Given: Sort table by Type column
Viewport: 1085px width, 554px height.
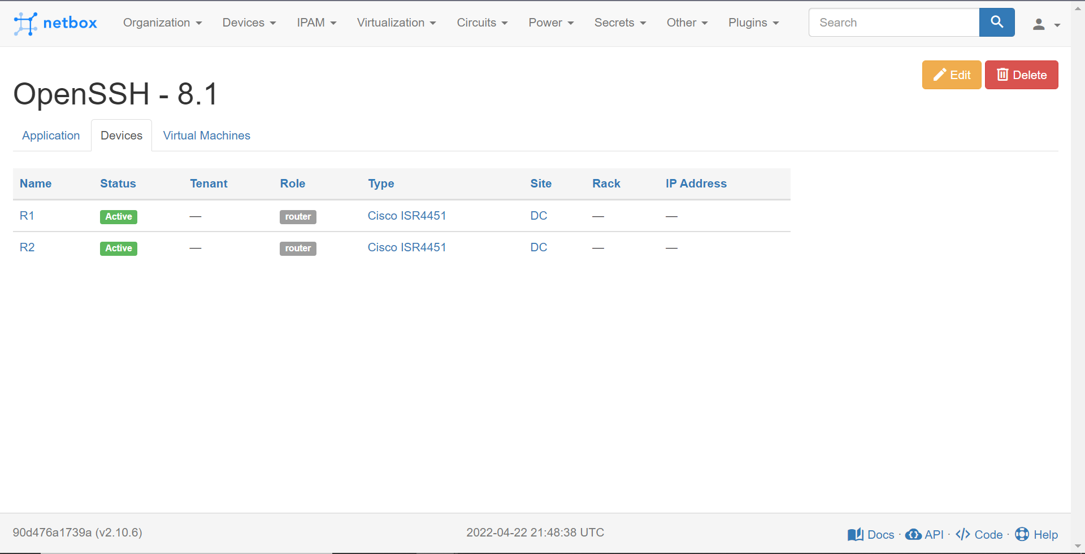Looking at the screenshot, I should point(381,184).
